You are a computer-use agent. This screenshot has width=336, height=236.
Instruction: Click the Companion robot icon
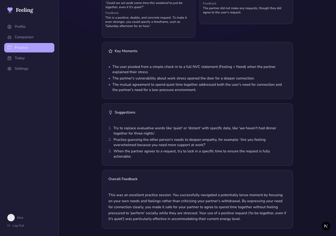[9, 37]
